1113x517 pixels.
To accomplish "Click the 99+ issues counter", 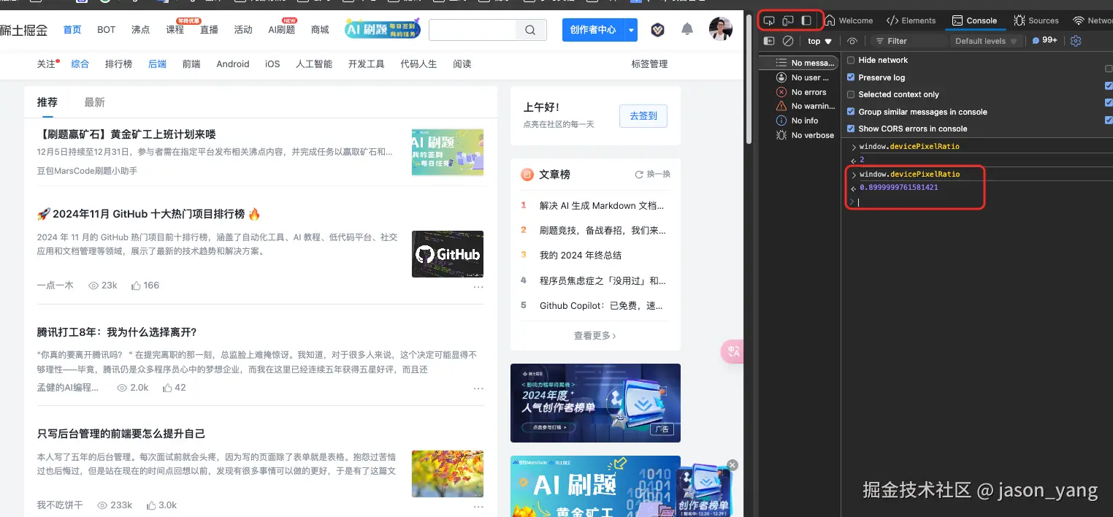I will click(1045, 41).
